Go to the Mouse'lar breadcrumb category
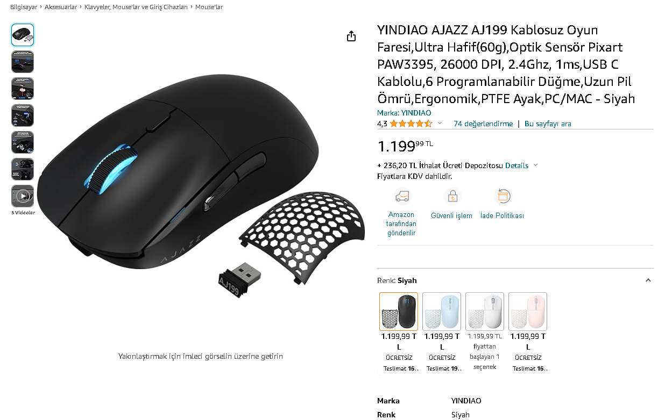This screenshot has width=665, height=420. [209, 7]
